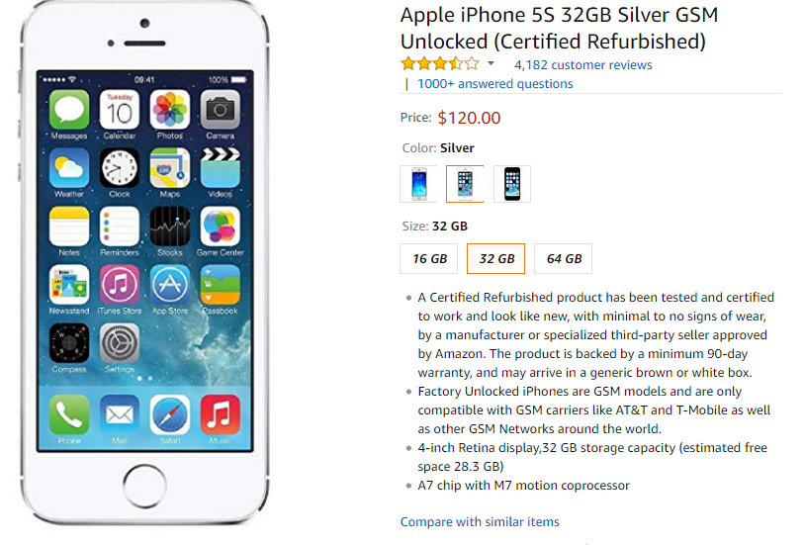Click the App Store icon on the phone image
This screenshot has height=545, width=805.
point(169,285)
